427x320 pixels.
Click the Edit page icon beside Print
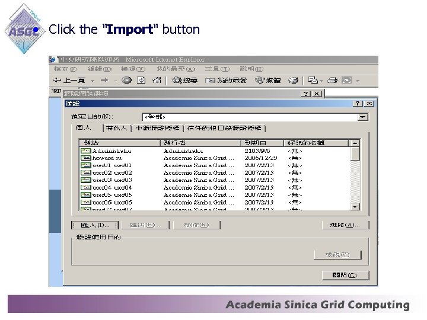point(347,80)
